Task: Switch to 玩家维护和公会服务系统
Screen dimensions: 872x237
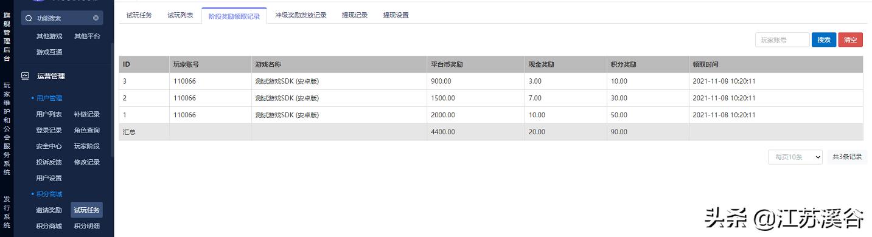Action: (x=7, y=129)
